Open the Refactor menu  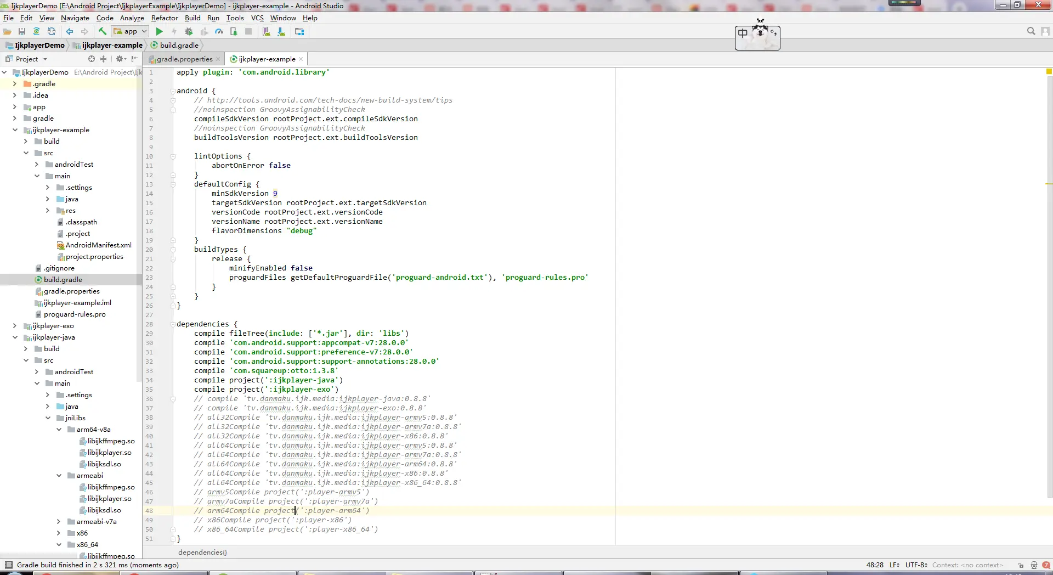click(x=165, y=18)
